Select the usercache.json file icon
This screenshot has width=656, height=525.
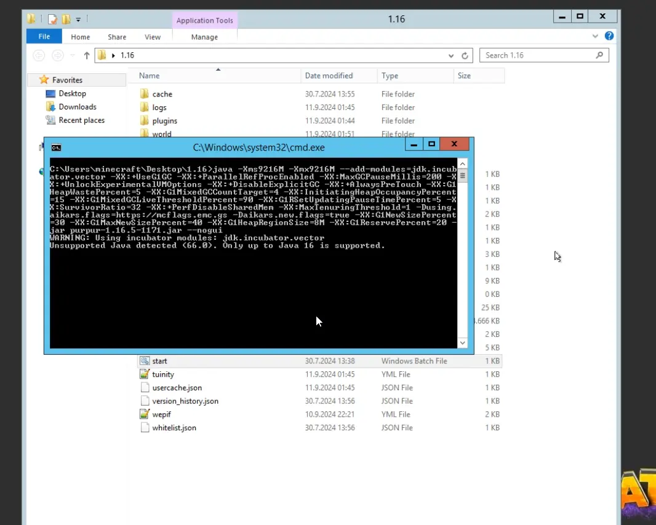click(145, 387)
